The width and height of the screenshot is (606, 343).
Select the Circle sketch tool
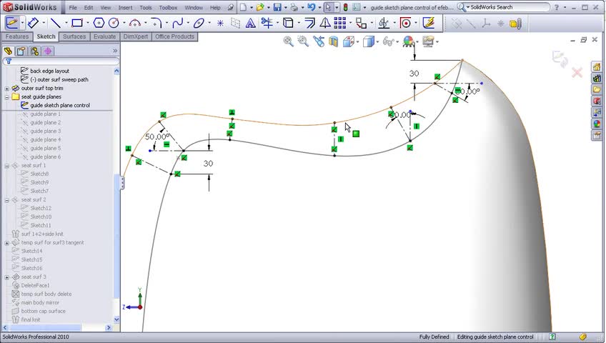click(x=114, y=23)
